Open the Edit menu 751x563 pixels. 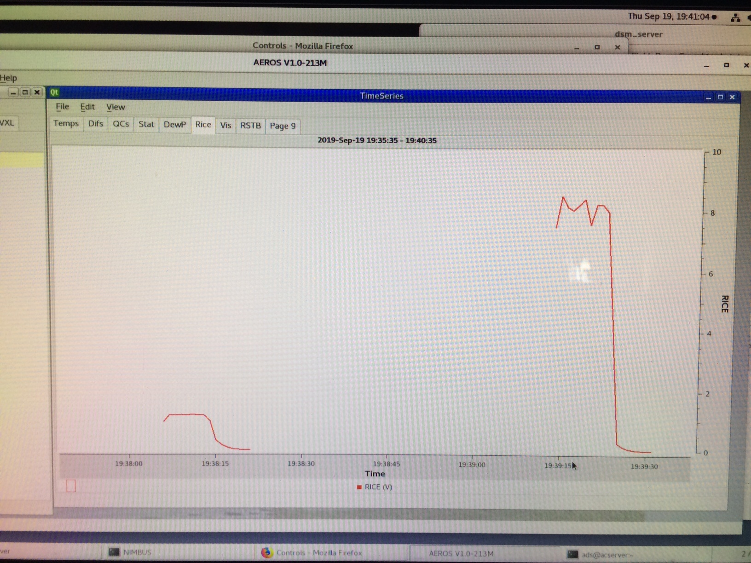87,107
